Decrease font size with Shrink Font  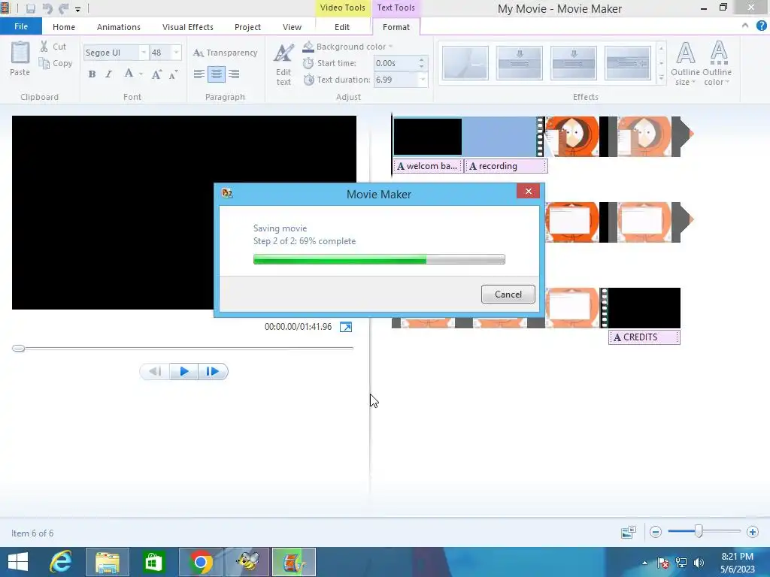click(174, 74)
